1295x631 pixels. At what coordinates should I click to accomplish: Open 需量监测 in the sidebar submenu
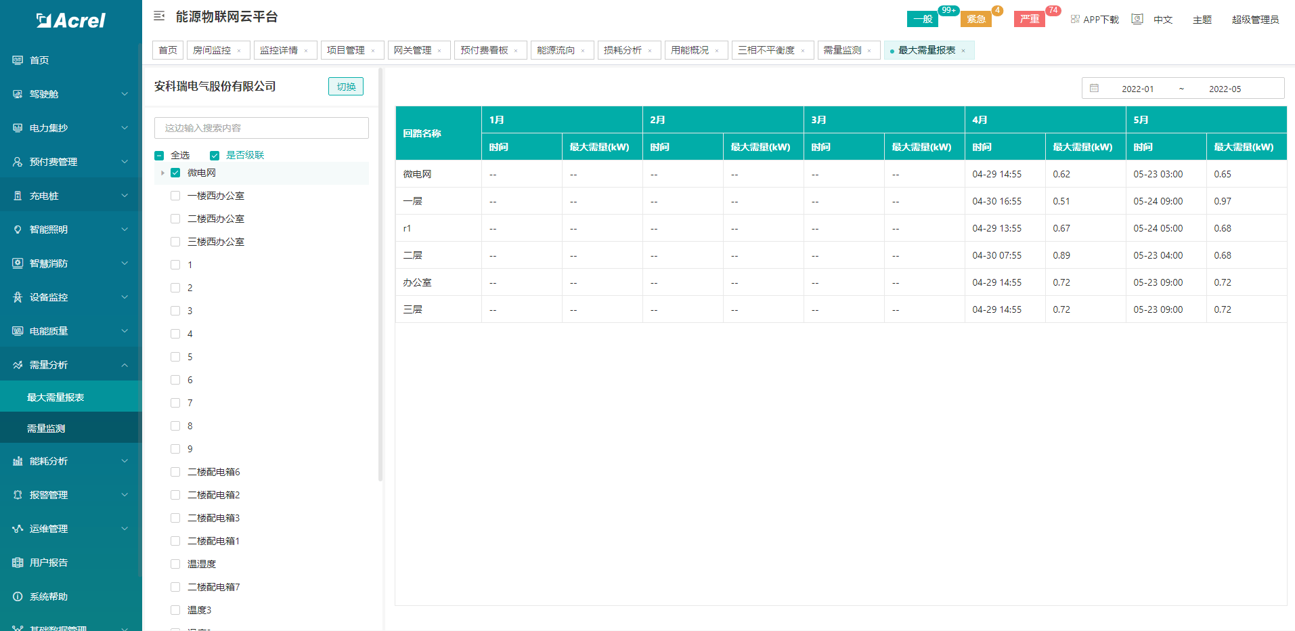click(71, 429)
